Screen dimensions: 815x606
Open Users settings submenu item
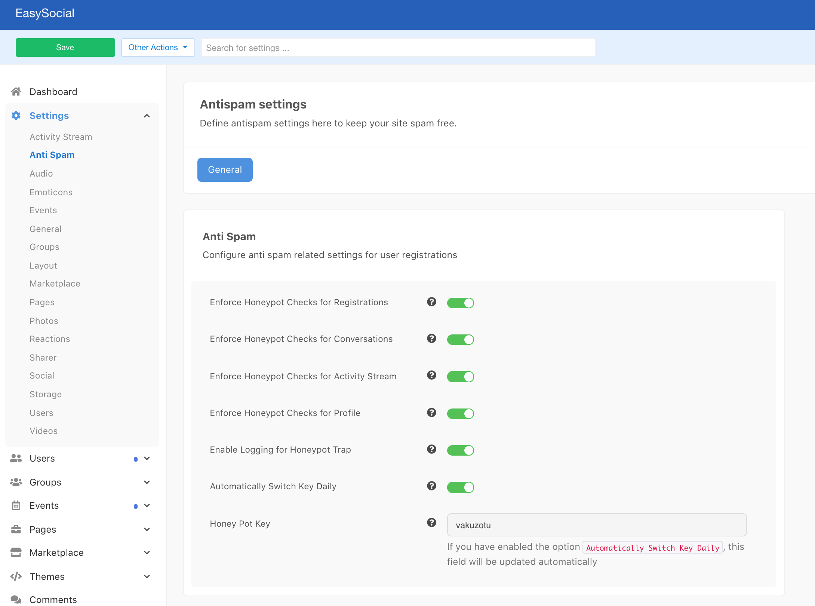[x=41, y=413]
